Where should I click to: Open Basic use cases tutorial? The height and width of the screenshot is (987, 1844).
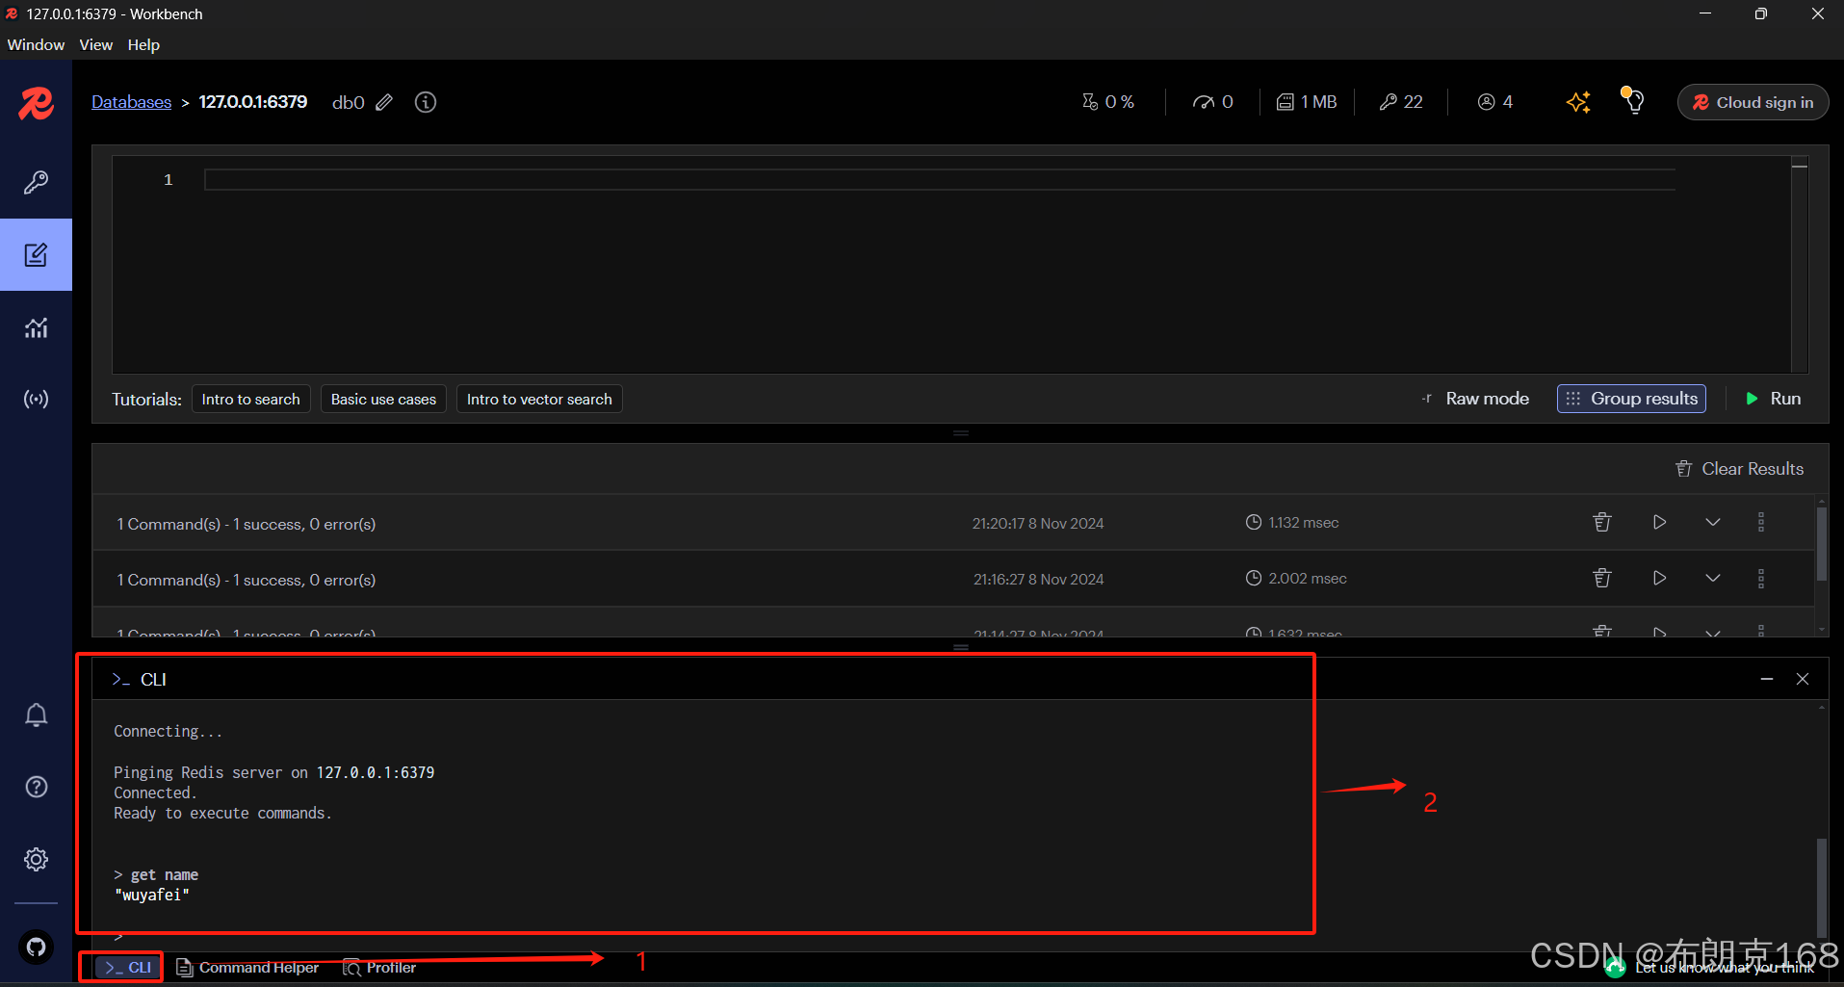(383, 399)
